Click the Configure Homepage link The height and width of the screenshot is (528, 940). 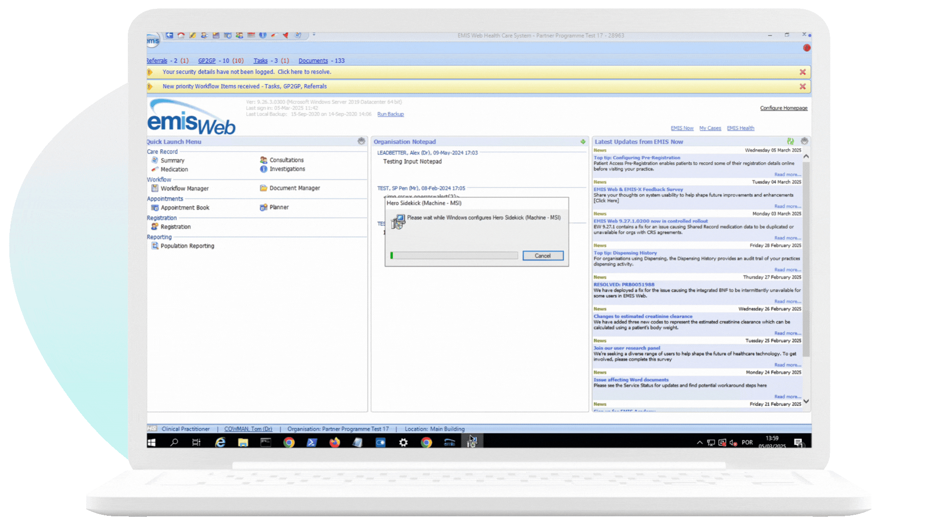783,108
